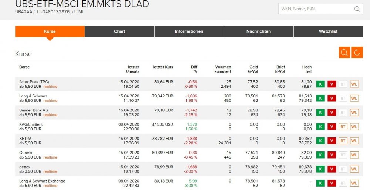Focus the WKN, Name, ISIN search field

point(314,9)
